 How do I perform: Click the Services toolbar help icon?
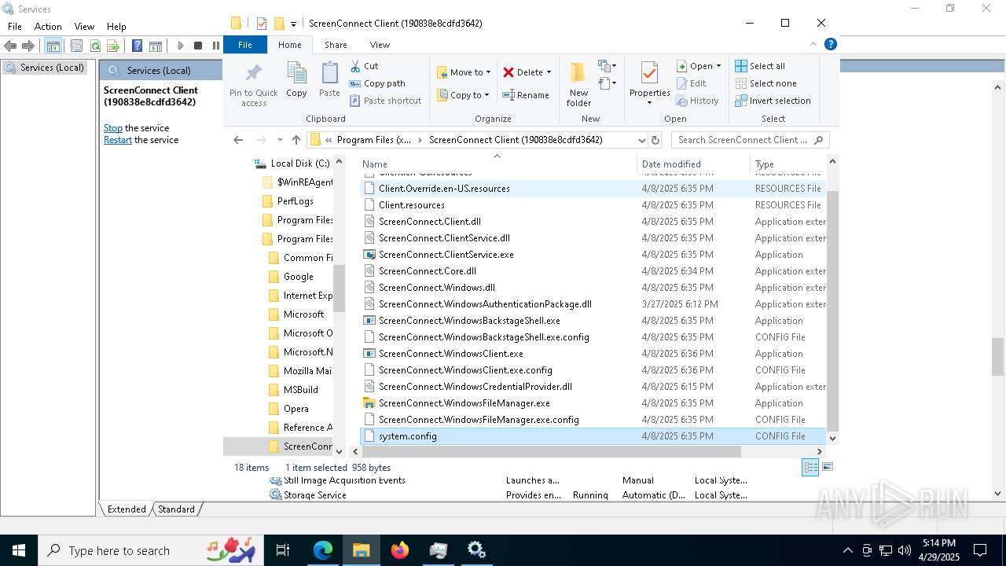pyautogui.click(x=137, y=46)
